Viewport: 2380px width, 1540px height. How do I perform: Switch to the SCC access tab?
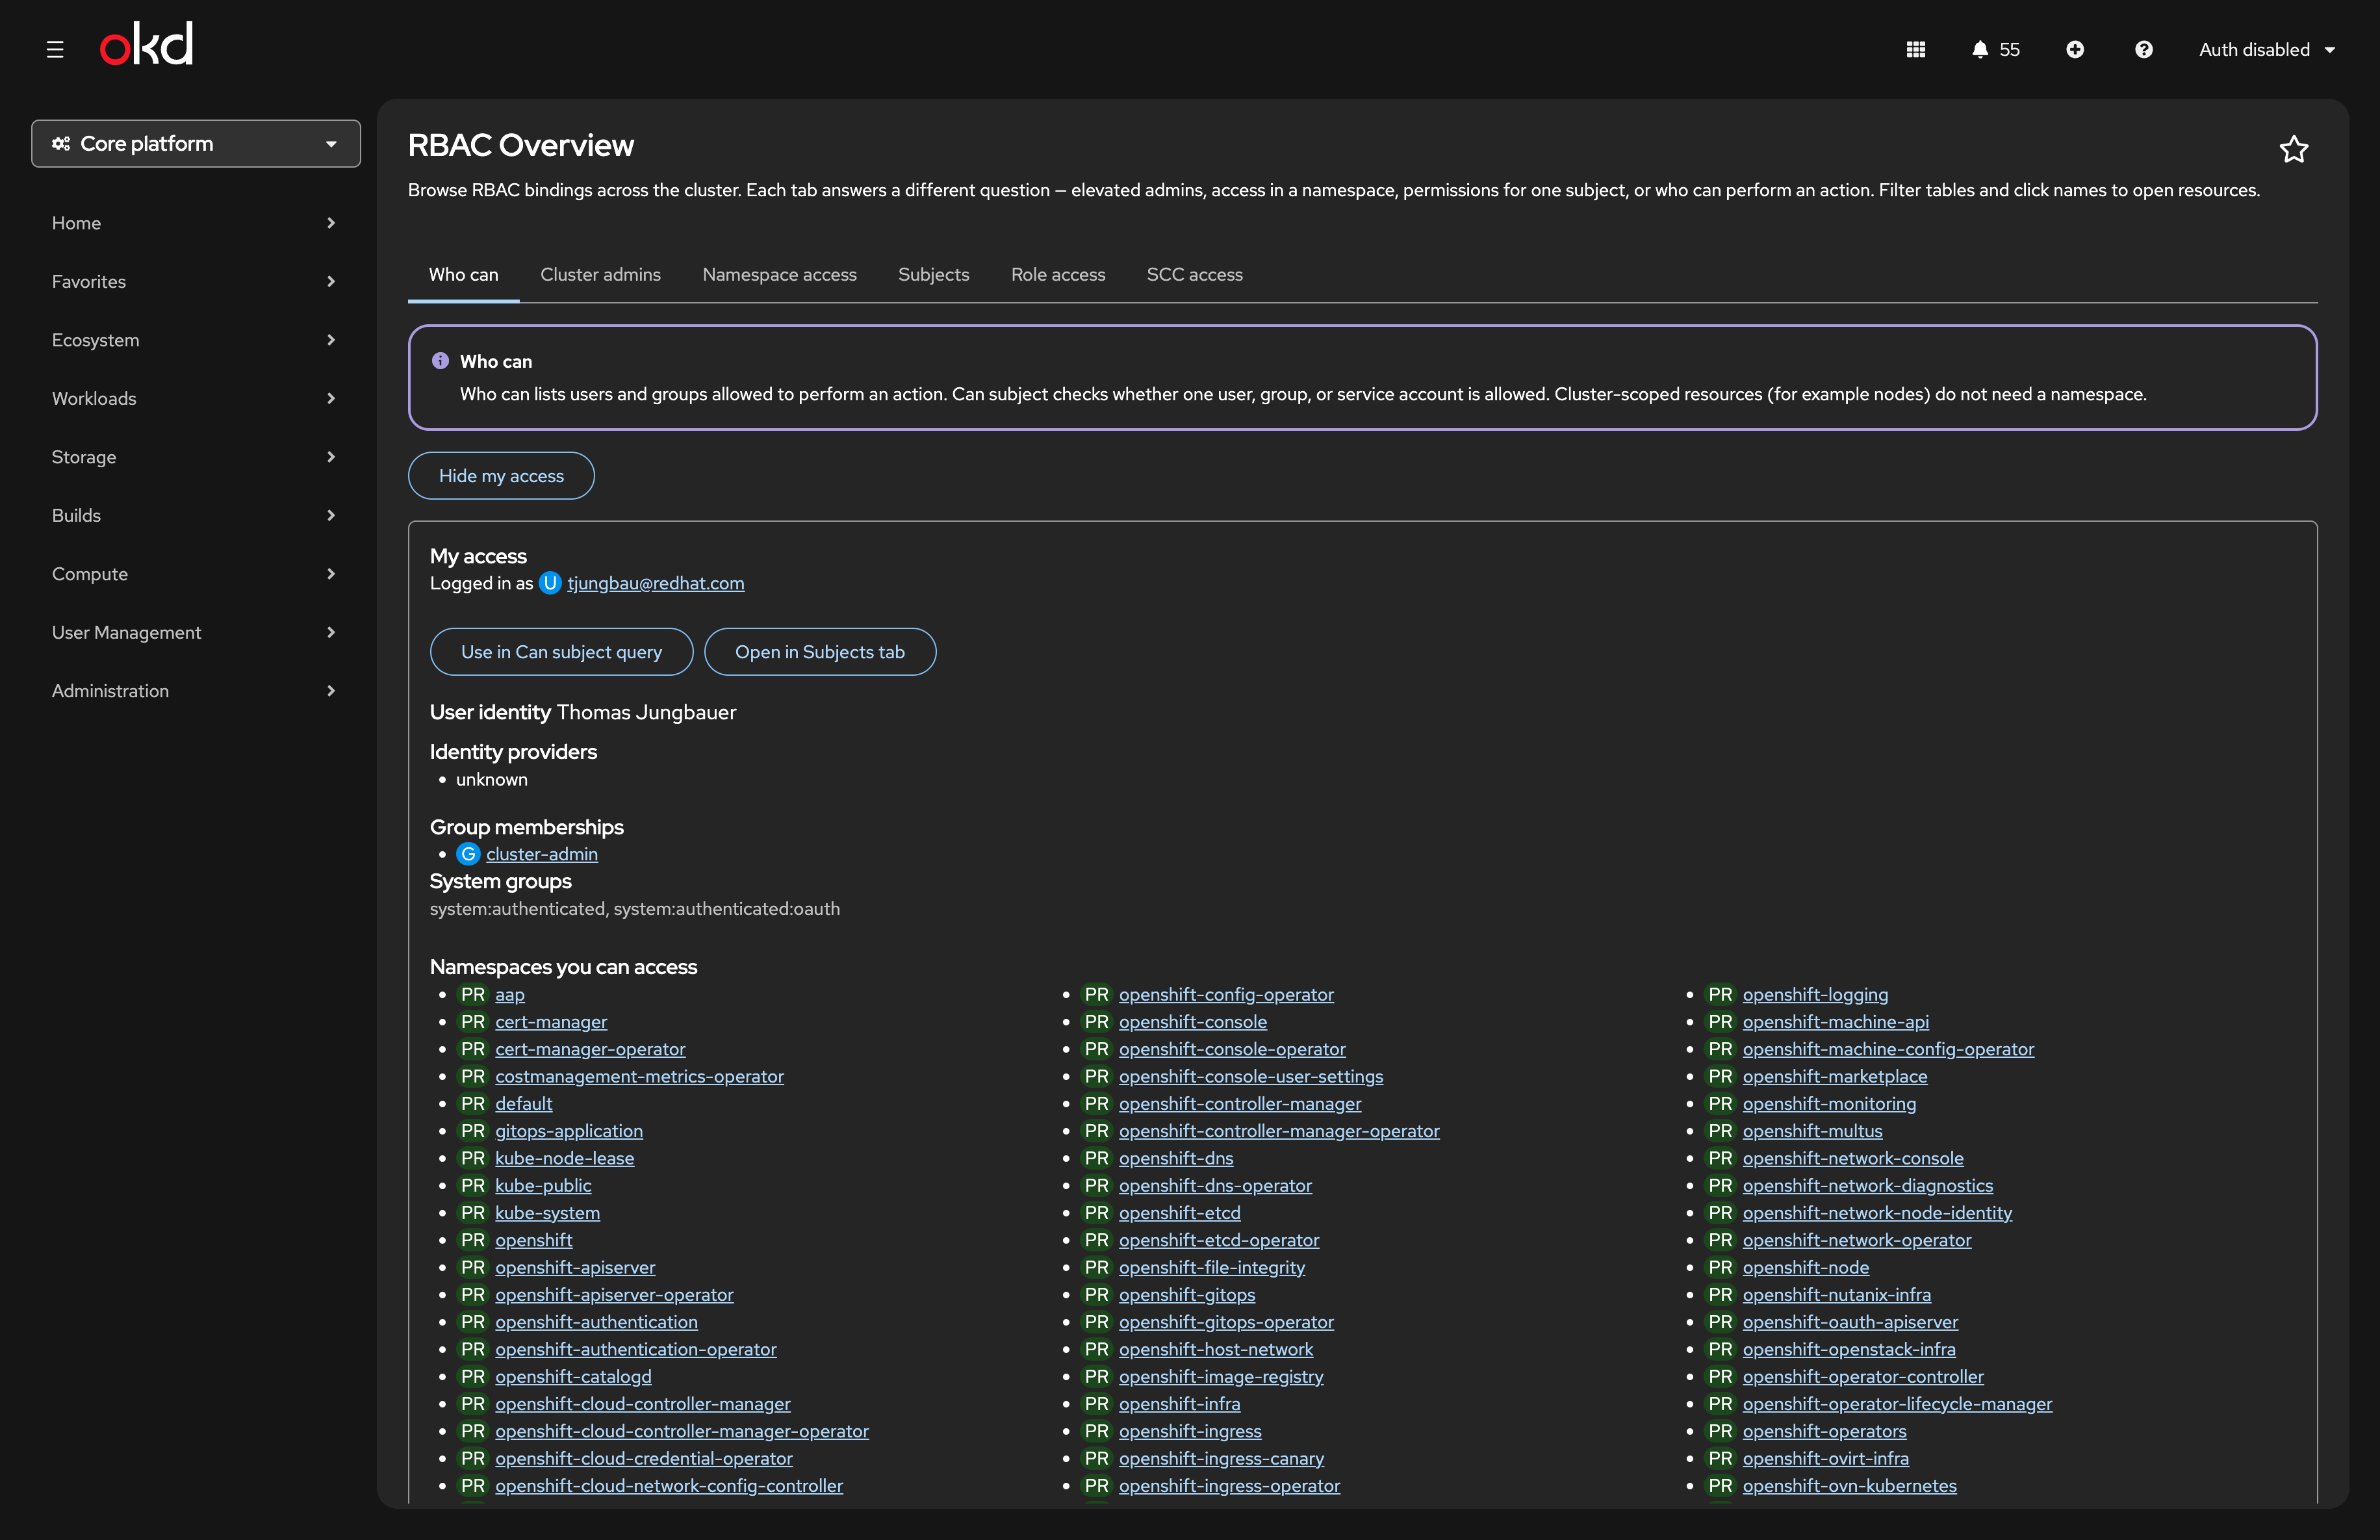click(x=1194, y=274)
